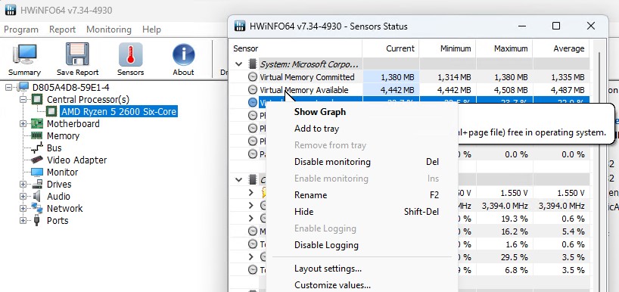The width and height of the screenshot is (619, 292).
Task: Expand the Ports tree node
Action: (x=23, y=221)
